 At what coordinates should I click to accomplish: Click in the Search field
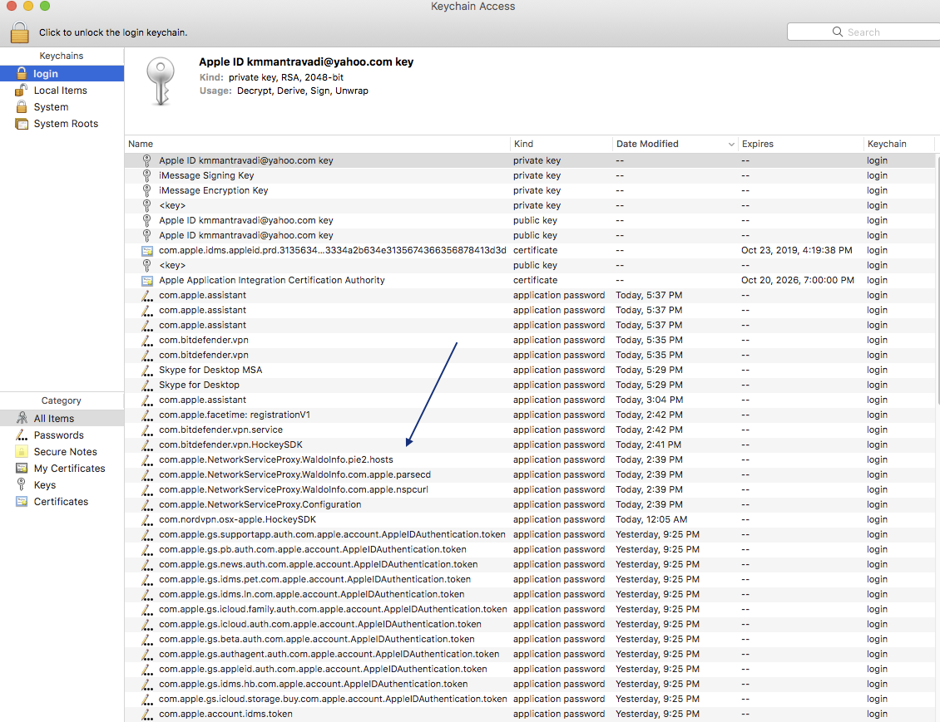pos(863,32)
